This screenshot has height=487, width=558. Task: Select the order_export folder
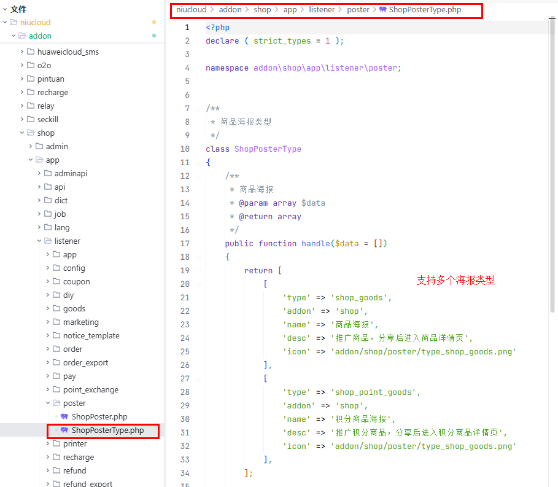click(x=85, y=362)
